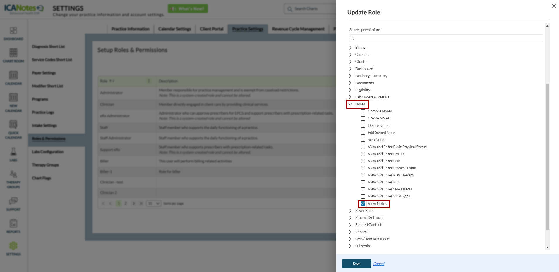Check View and Enter ROS

pos(363,182)
